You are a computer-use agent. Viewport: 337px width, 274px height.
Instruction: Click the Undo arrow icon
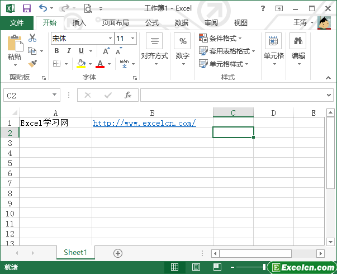(44, 8)
